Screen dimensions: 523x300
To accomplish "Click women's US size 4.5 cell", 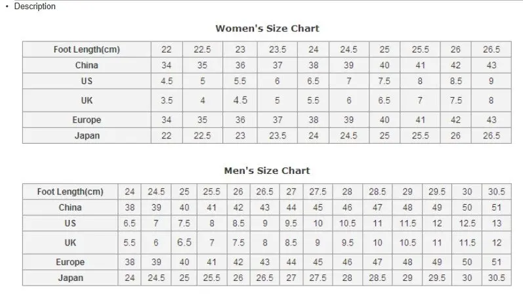I will point(167,81).
